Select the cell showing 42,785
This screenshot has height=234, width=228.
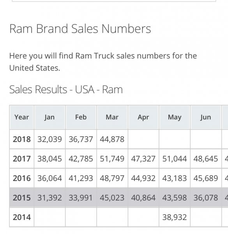(81, 159)
